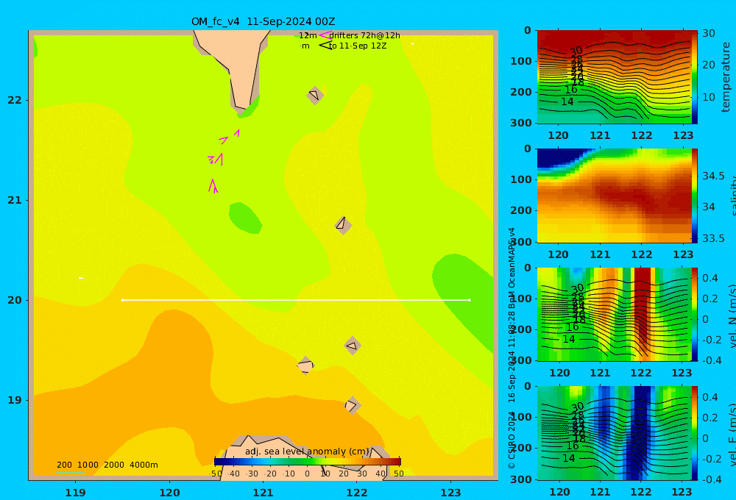Click the island marker near latitude 22

pyautogui.click(x=315, y=95)
